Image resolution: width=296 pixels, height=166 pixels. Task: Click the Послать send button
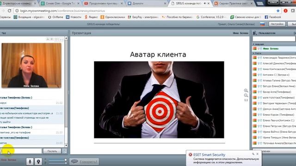[x=52, y=151]
